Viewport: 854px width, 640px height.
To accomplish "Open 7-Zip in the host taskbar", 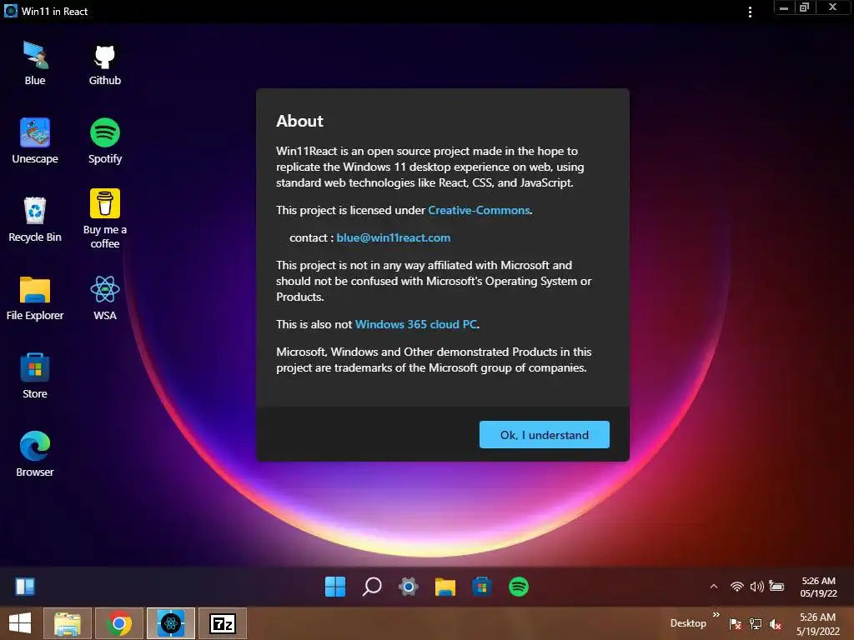I will pyautogui.click(x=223, y=623).
